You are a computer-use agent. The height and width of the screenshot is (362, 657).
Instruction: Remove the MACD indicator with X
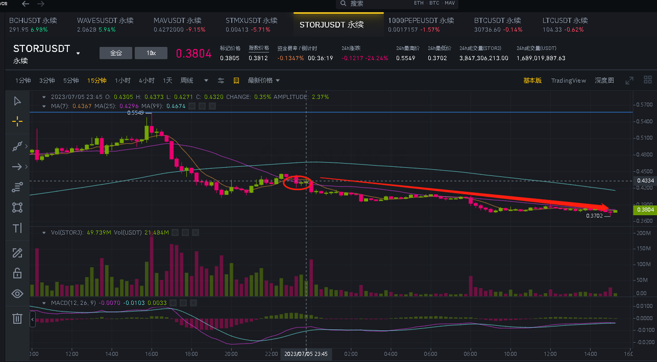tap(193, 302)
